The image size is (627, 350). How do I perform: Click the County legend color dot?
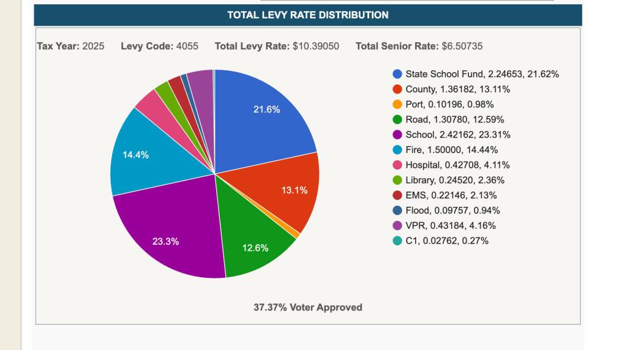coord(397,89)
